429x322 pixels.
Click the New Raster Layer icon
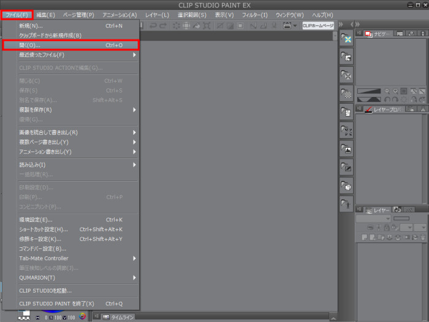(x=365, y=237)
